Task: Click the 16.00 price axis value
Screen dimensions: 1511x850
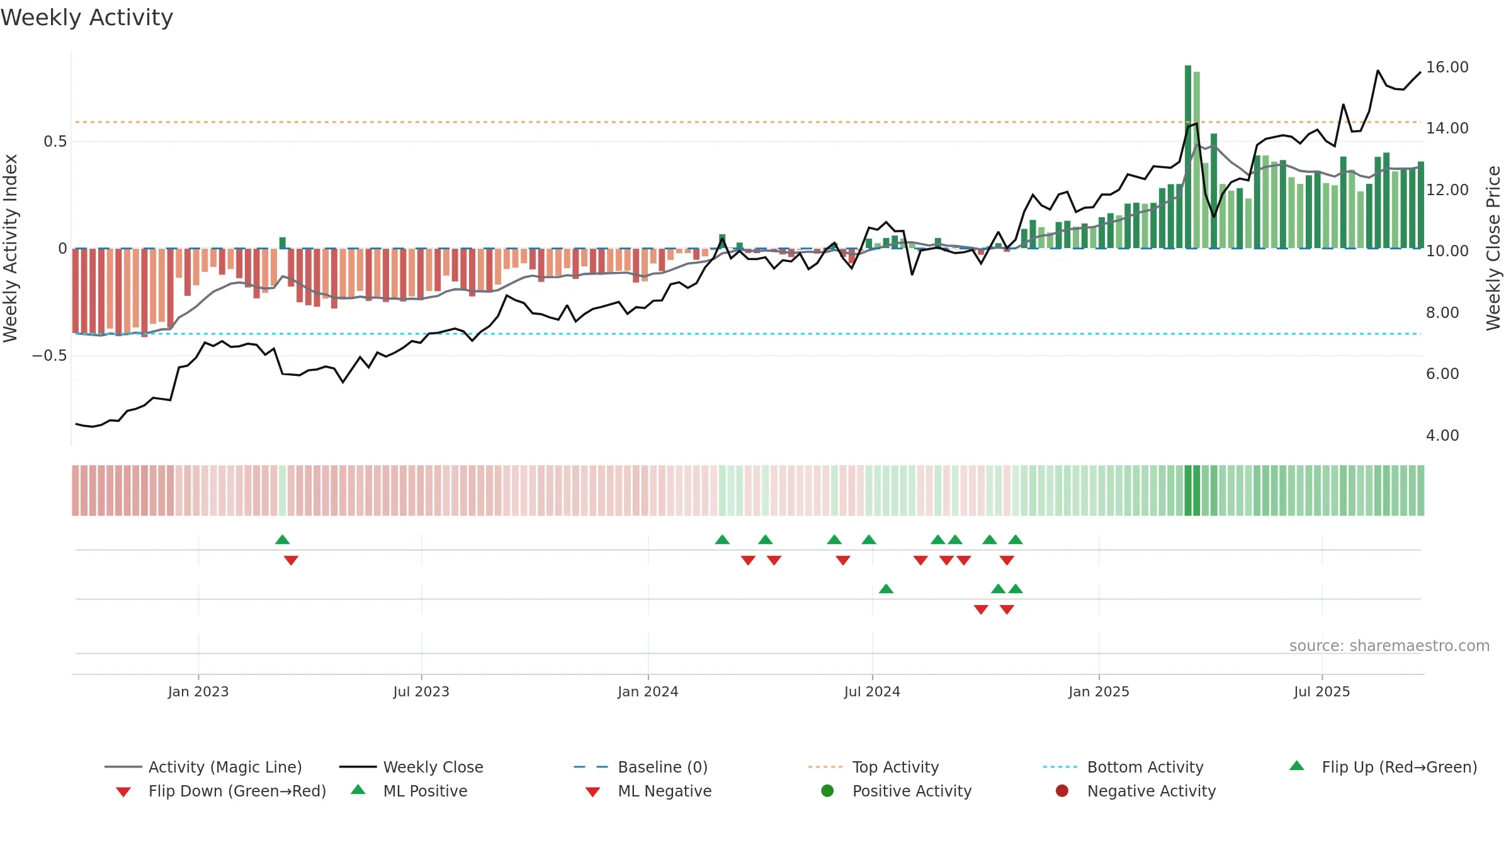Action: click(x=1447, y=67)
